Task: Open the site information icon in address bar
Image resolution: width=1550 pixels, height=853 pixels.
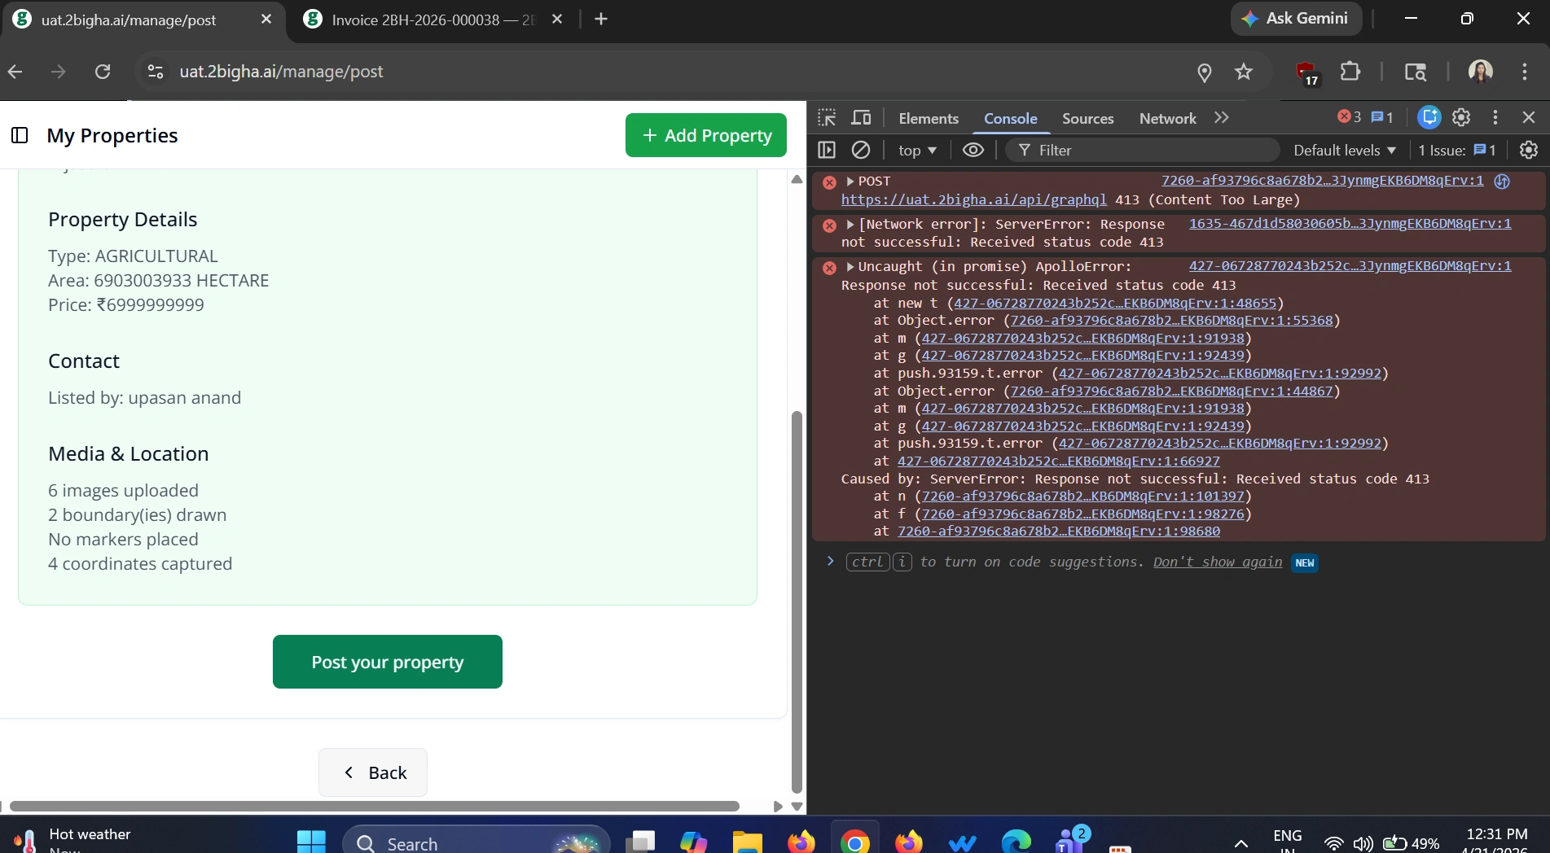Action: 155,72
